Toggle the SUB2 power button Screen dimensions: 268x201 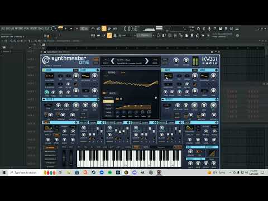[x=217, y=70]
